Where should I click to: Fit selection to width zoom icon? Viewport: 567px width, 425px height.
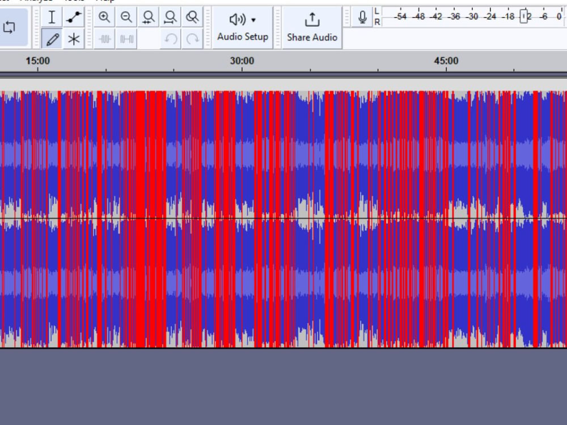point(148,17)
